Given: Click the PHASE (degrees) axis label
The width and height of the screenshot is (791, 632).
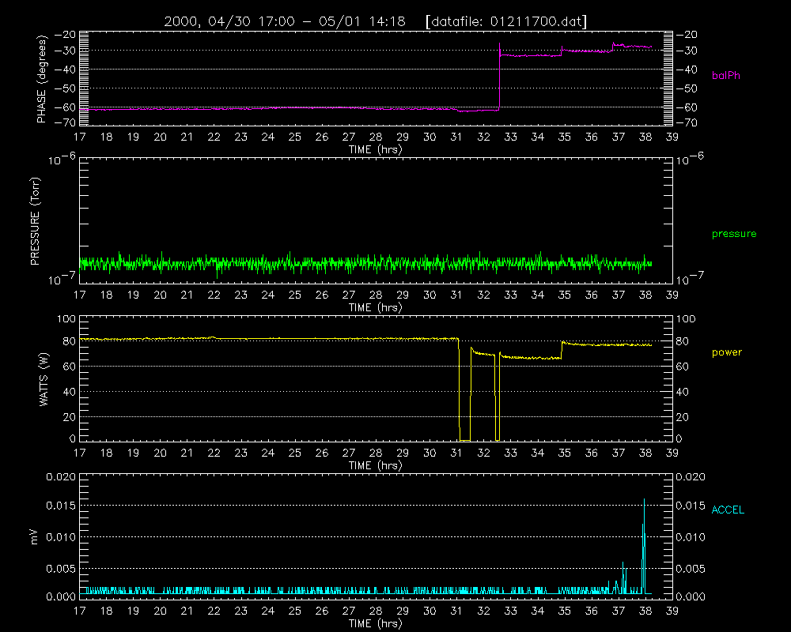Looking at the screenshot, I should coord(41,79).
